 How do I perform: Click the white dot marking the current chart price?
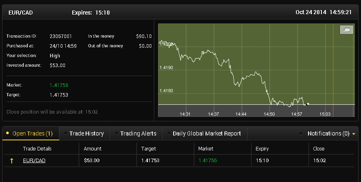click(x=308, y=104)
